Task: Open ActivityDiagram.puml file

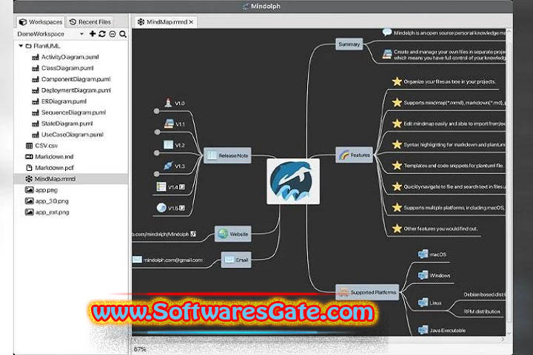Action: (x=65, y=57)
